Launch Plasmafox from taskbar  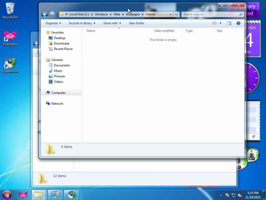click(x=23, y=195)
